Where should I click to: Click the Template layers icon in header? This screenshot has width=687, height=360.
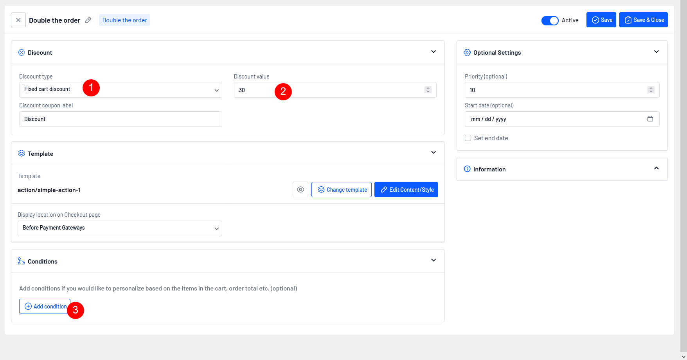click(22, 153)
